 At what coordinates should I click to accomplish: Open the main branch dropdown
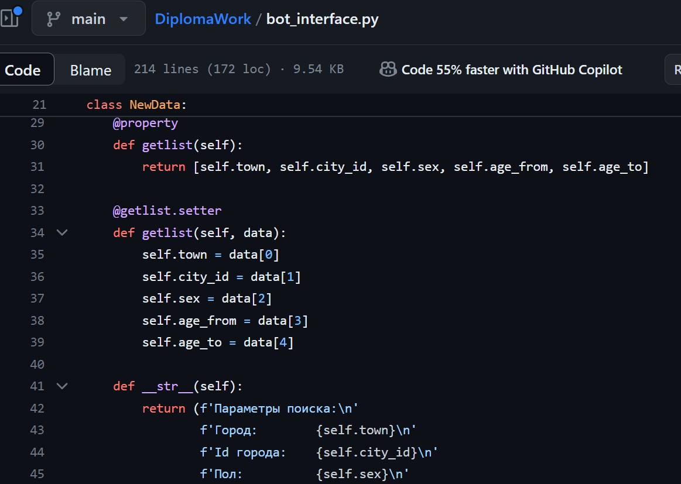point(88,19)
